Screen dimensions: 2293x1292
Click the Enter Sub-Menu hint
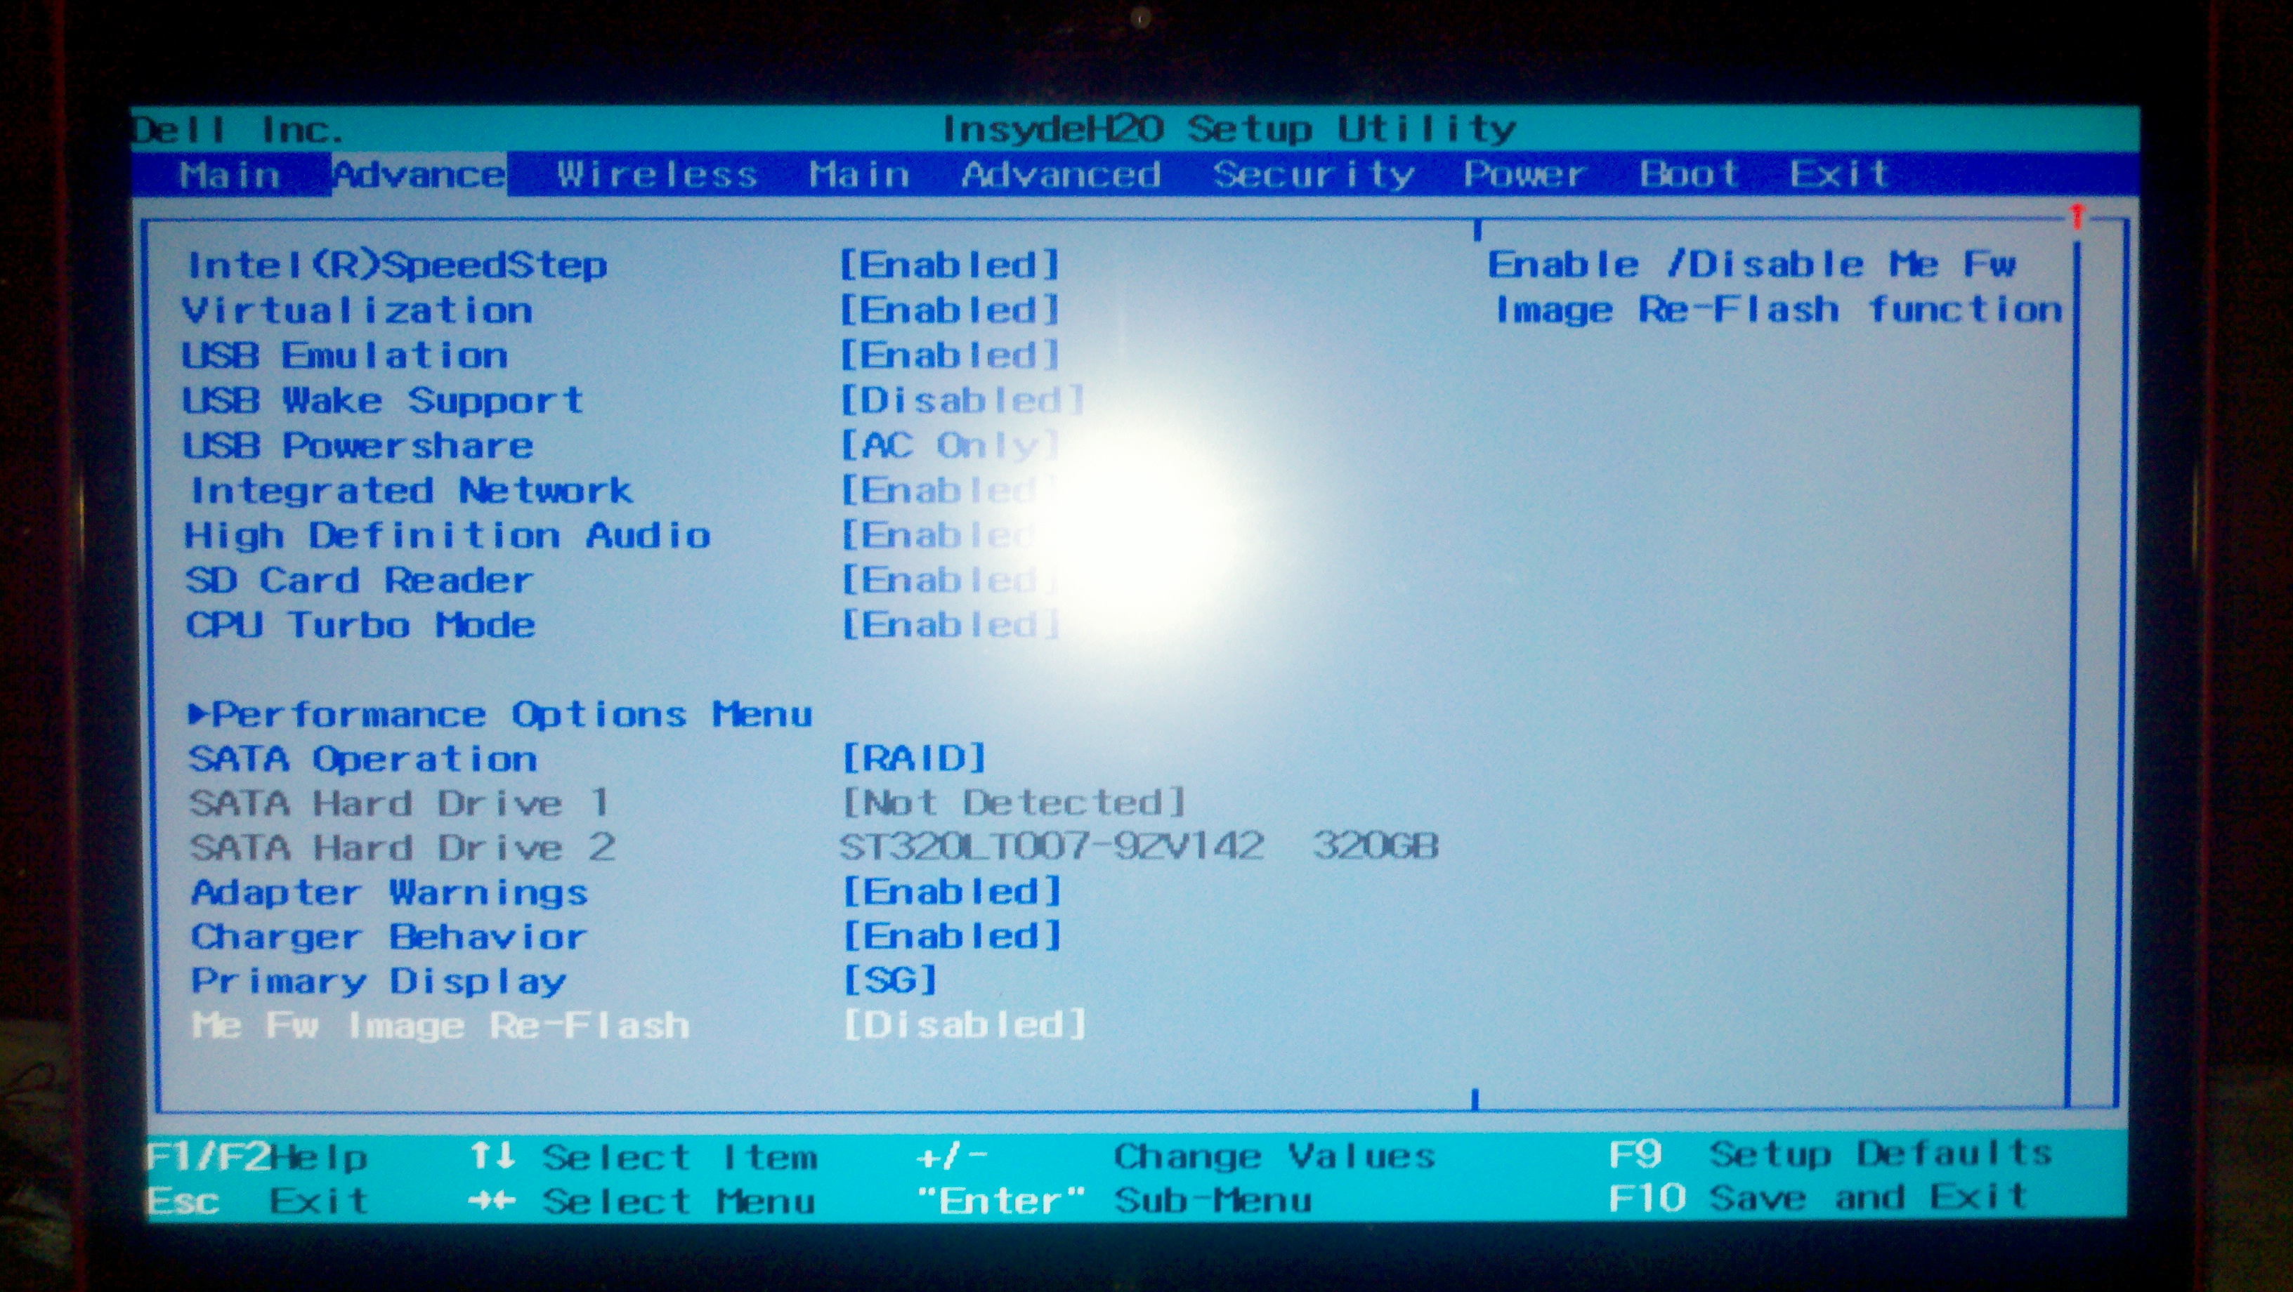coord(1113,1200)
